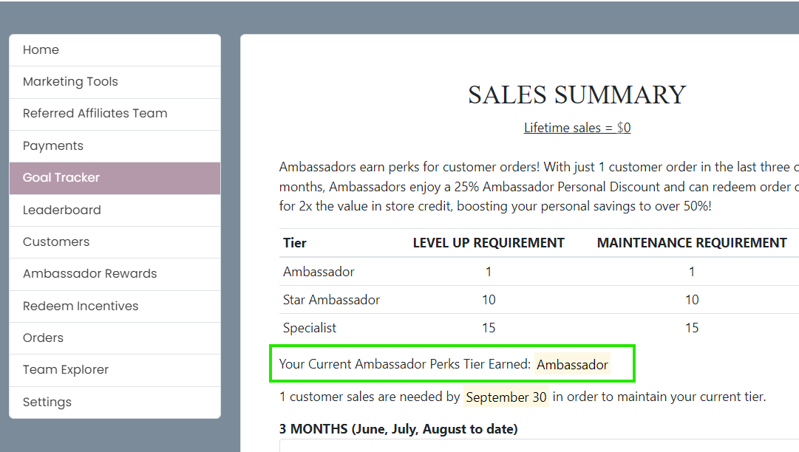The height and width of the screenshot is (452, 799).
Task: Go to Marketing Tools
Action: pos(70,82)
